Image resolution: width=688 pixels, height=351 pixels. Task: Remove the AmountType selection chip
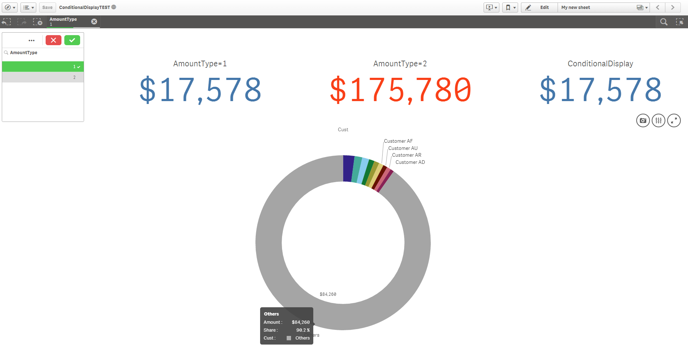[94, 22]
